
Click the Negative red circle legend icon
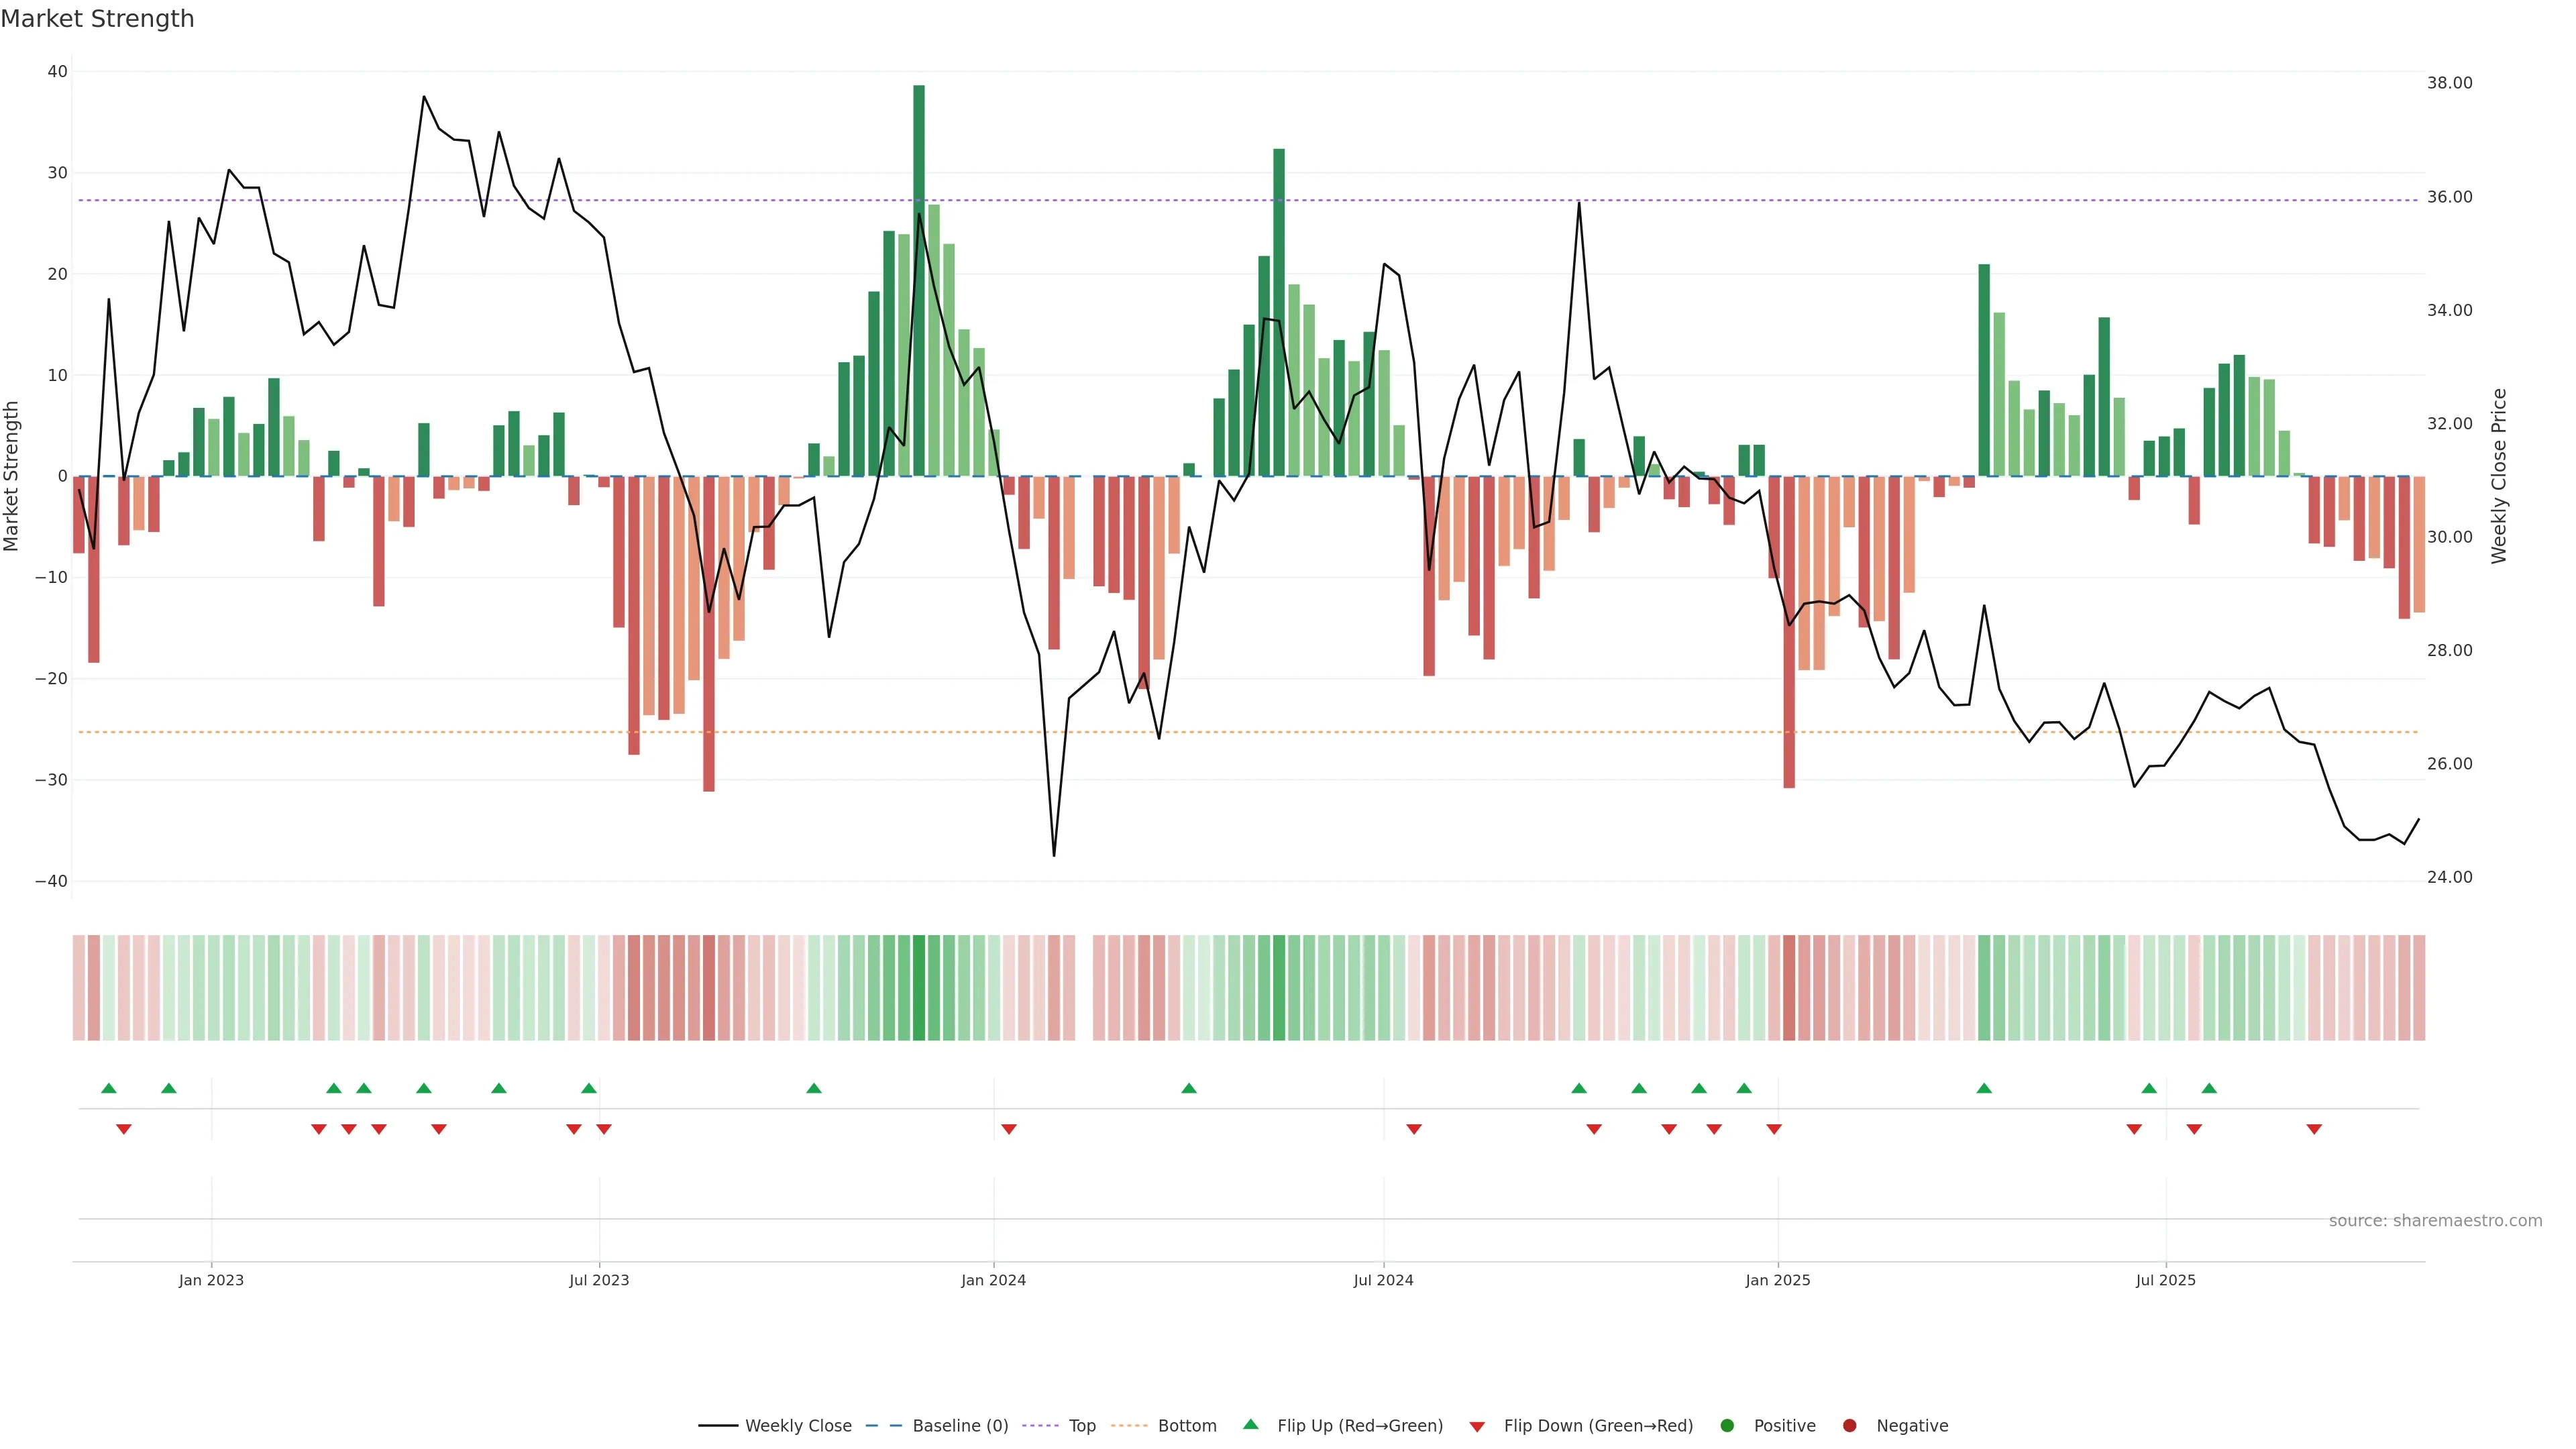(x=1849, y=1425)
